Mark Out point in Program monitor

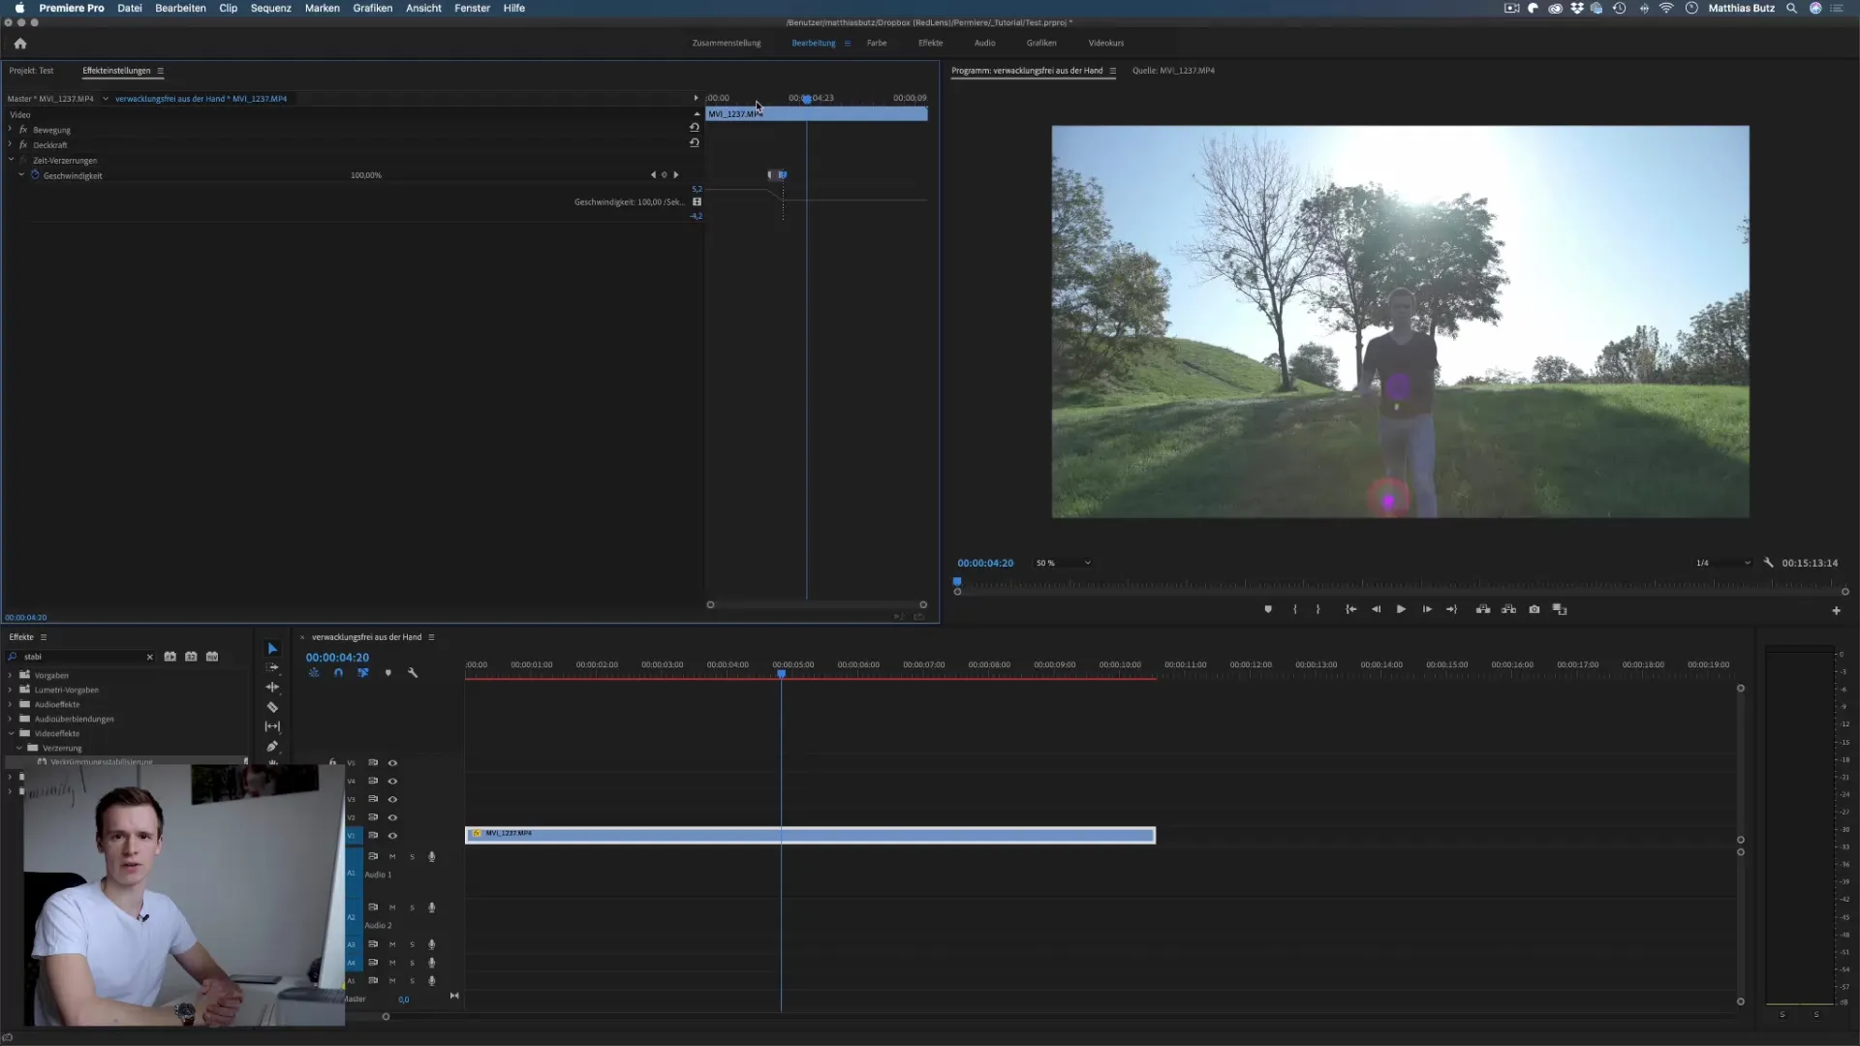pos(1317,609)
